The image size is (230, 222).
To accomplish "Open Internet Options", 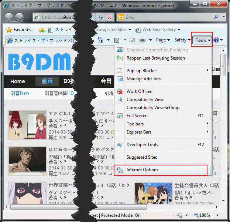I will coord(163,170).
